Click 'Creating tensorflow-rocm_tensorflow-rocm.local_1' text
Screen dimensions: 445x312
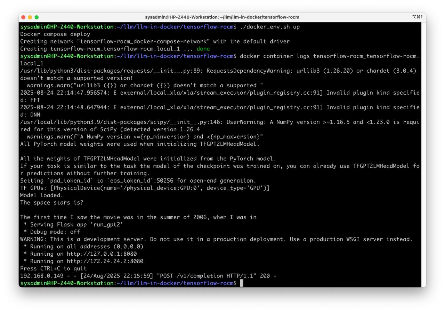click(x=100, y=49)
